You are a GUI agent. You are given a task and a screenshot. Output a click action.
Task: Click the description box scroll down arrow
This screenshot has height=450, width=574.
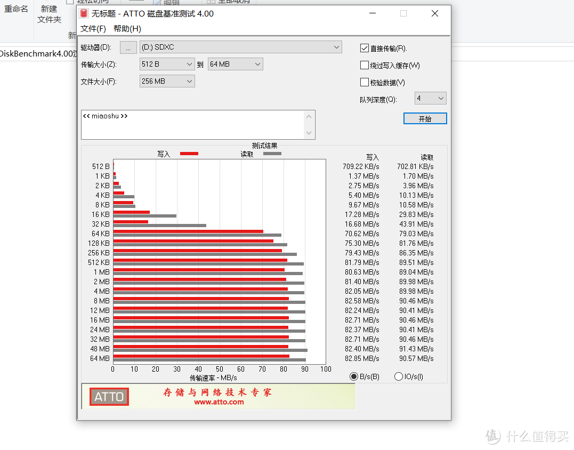point(309,133)
